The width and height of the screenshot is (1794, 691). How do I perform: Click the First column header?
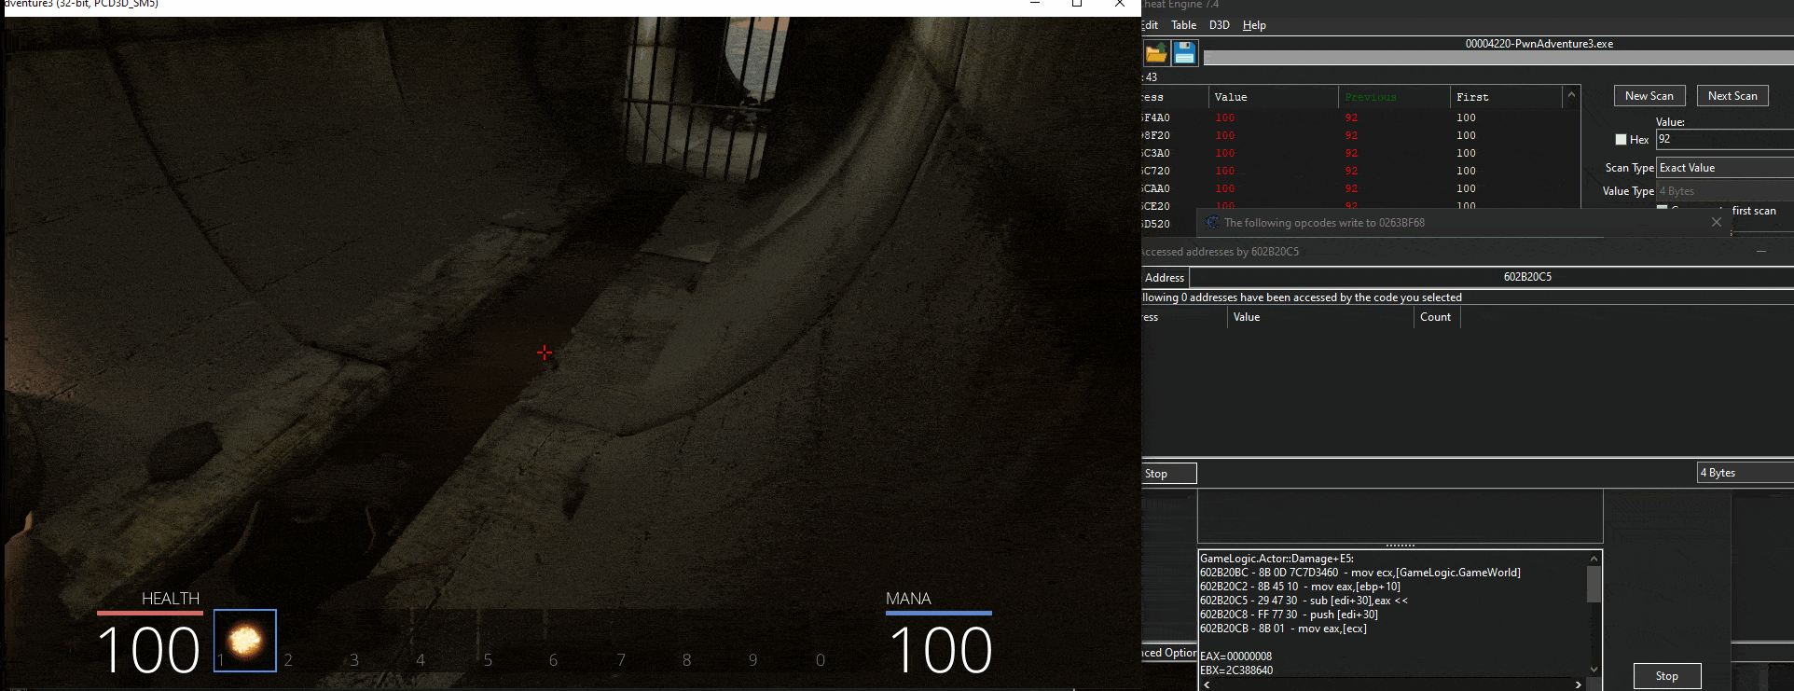[1507, 97]
